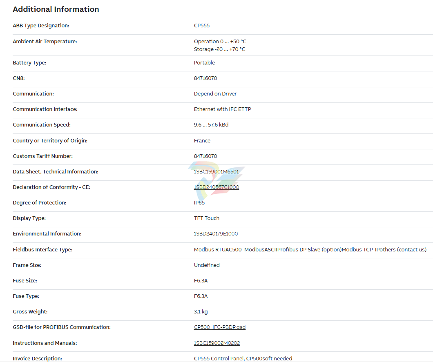Open instructions manual link 1SBC159002M0202

tap(216, 343)
